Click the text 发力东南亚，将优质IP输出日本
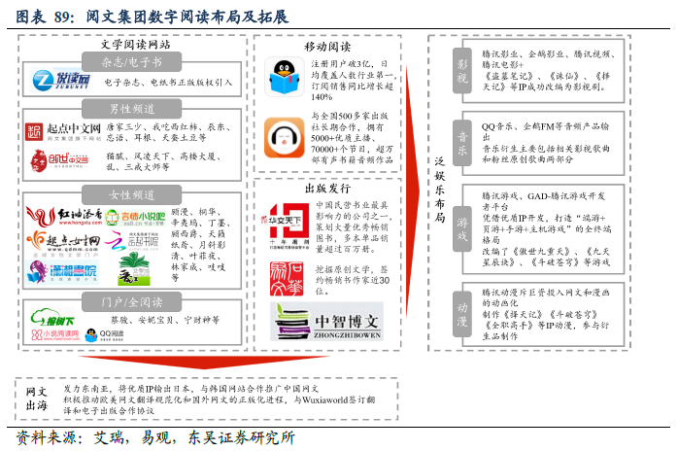678x451 pixels. pos(190,388)
